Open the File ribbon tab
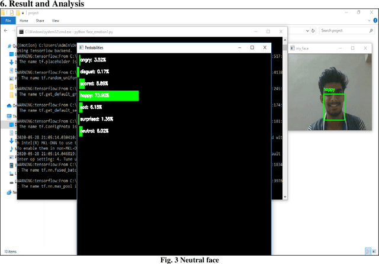This screenshot has height=264, width=379. coord(8,21)
